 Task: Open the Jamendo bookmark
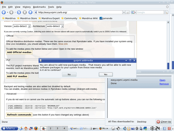106,18
